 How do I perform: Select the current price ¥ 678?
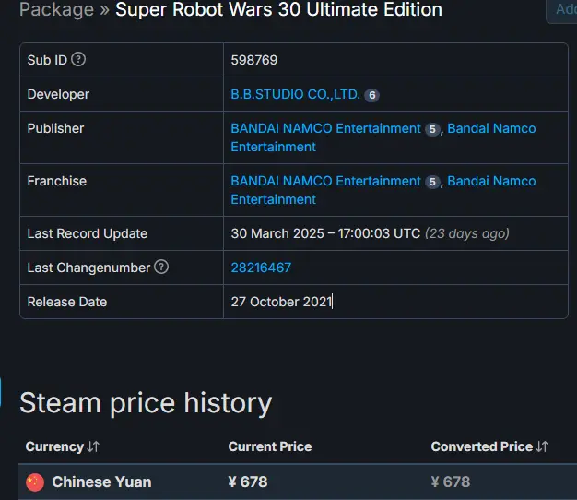pyautogui.click(x=248, y=482)
